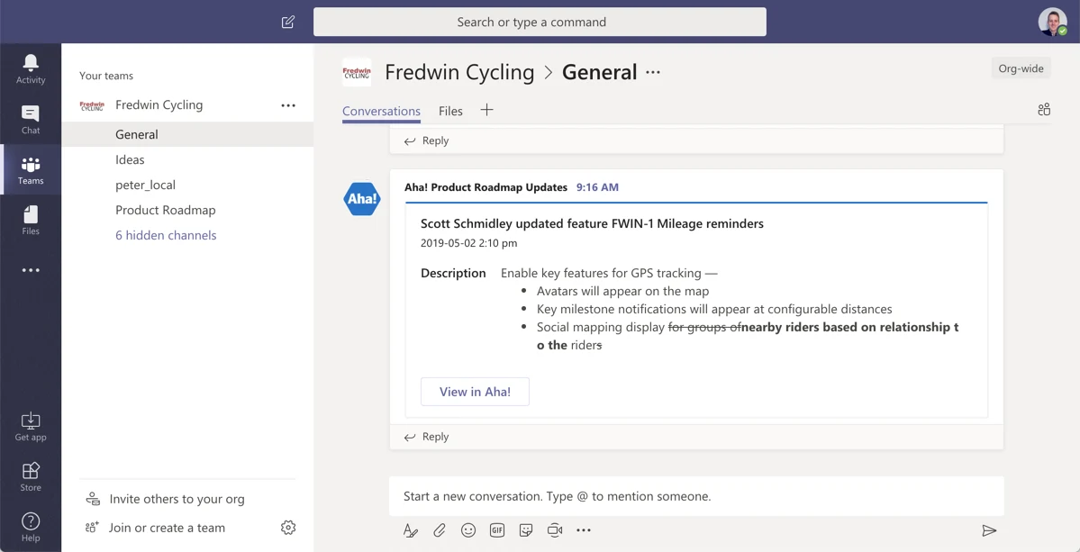Send the message with the send arrow
This screenshot has height=552, width=1080.
click(988, 530)
